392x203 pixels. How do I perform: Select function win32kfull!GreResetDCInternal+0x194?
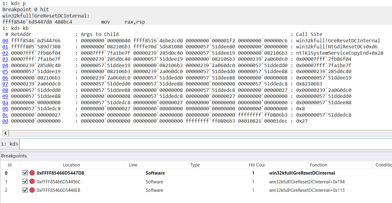coord(307,182)
